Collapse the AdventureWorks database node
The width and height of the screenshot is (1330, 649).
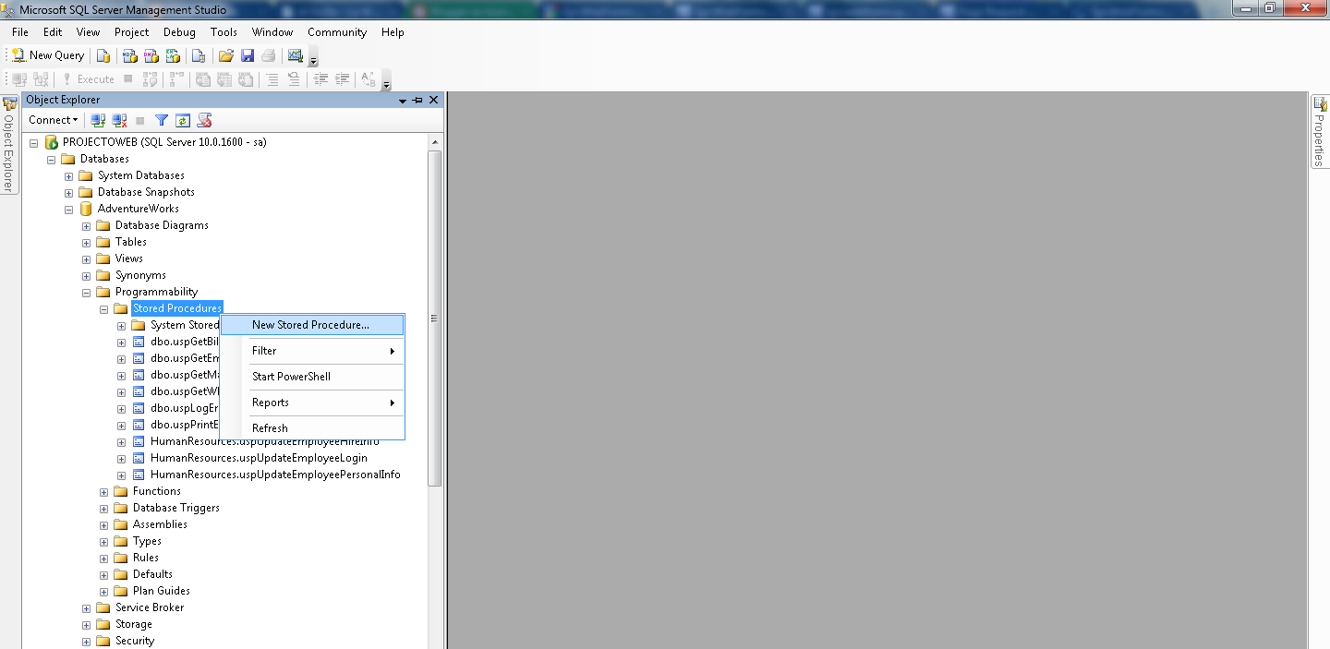coord(68,209)
